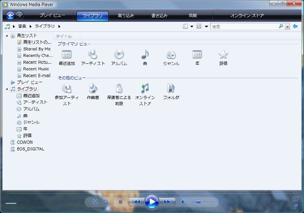The height and width of the screenshot is (213, 304).
Task: Switch to the オンライン ストア tab
Action: click(247, 15)
